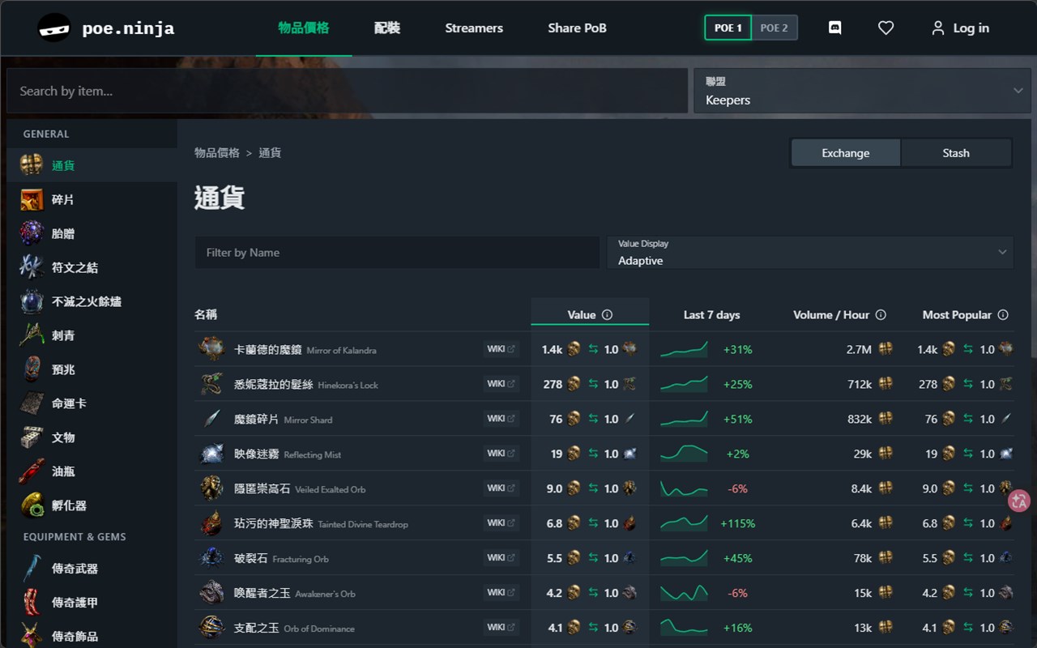This screenshot has height=648, width=1037.
Task: Click the Log in button
Action: coord(960,28)
